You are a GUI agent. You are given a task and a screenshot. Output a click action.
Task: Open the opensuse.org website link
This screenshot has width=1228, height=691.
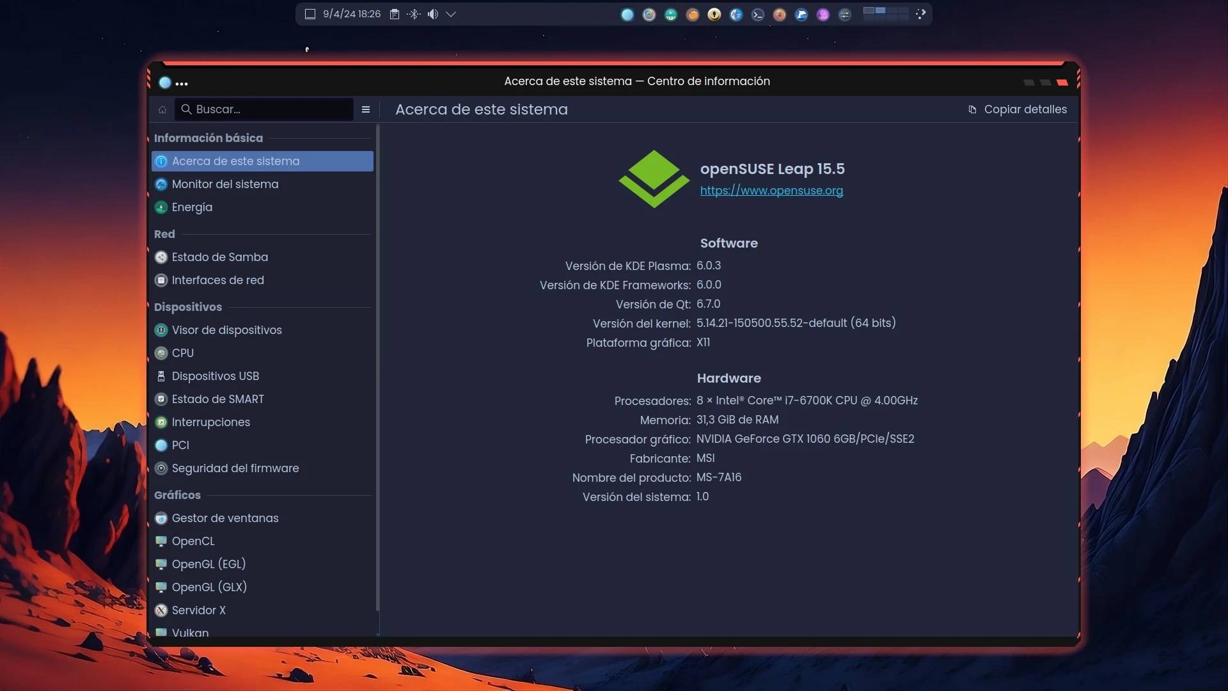click(x=771, y=191)
